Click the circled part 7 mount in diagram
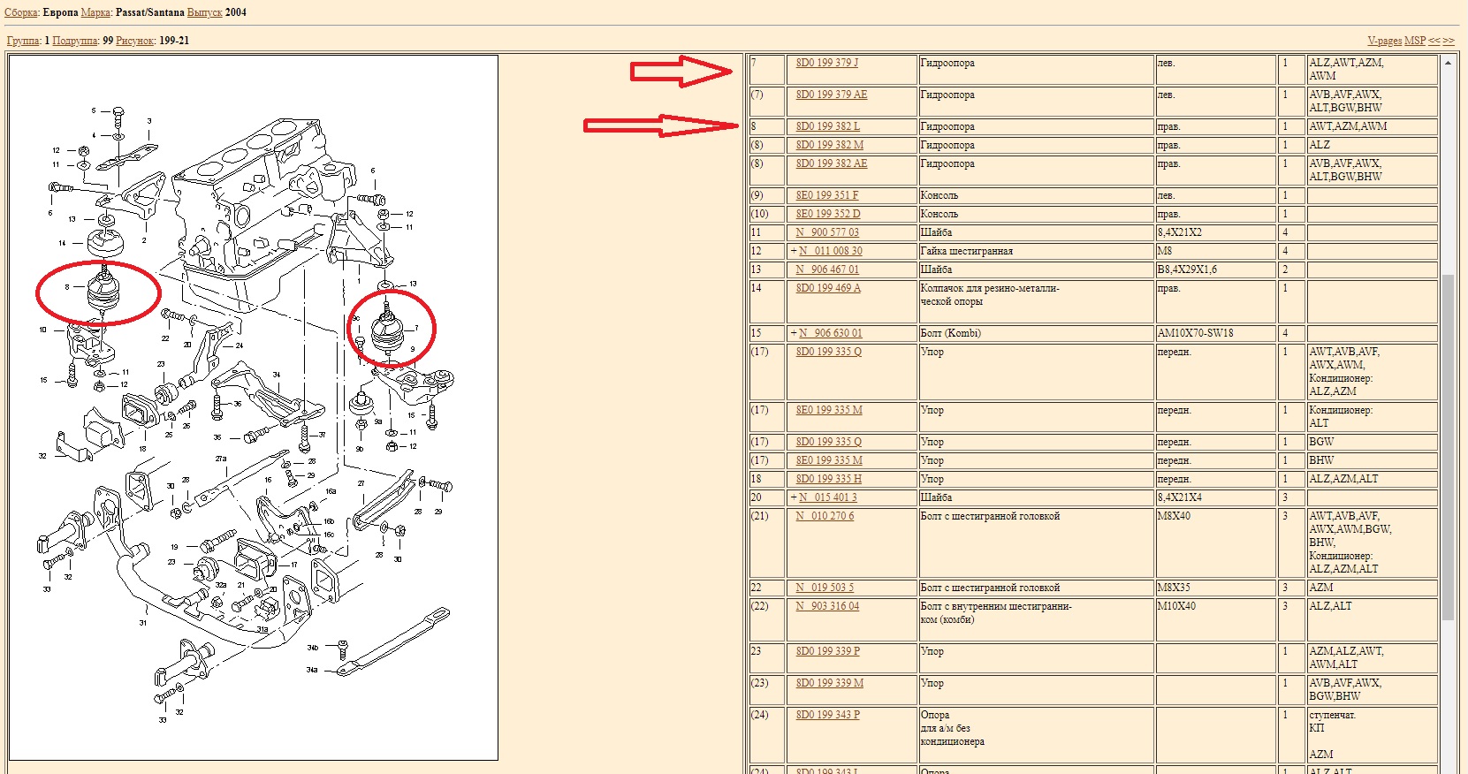Viewport: 1468px width, 774px height. click(387, 330)
